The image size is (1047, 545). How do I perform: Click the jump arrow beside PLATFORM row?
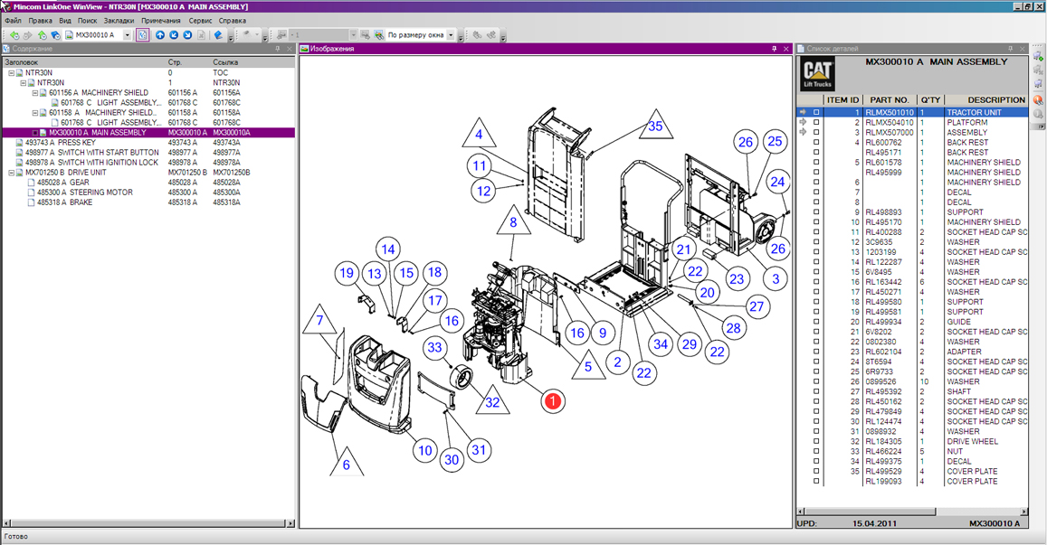(x=802, y=123)
